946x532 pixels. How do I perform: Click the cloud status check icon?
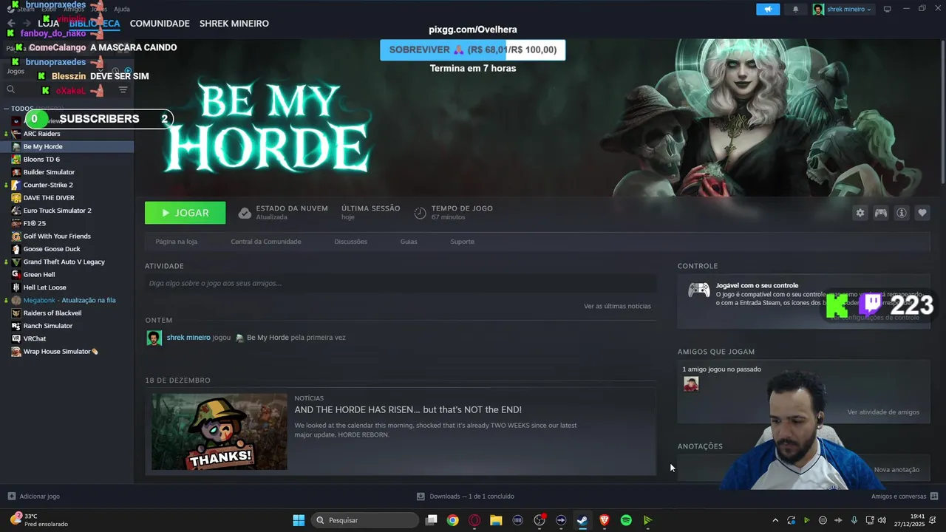click(x=245, y=213)
